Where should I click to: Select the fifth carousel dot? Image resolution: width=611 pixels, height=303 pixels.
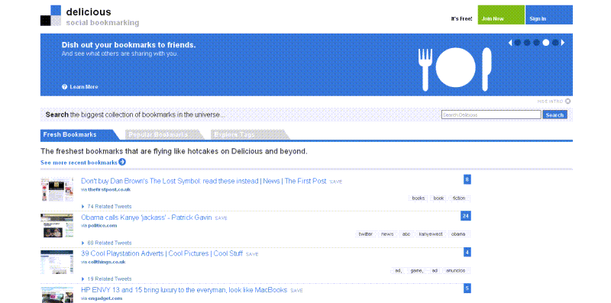coord(555,43)
